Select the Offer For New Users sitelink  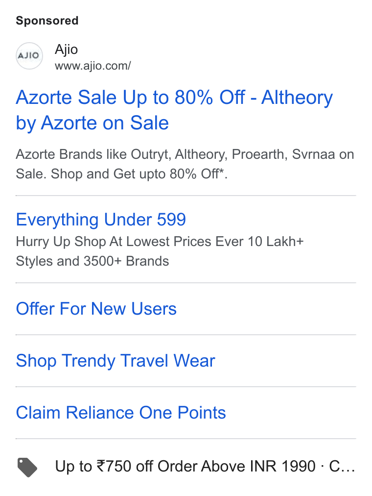(96, 309)
